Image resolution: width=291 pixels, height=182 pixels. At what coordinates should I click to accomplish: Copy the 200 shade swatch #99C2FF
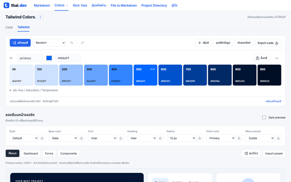71,75
